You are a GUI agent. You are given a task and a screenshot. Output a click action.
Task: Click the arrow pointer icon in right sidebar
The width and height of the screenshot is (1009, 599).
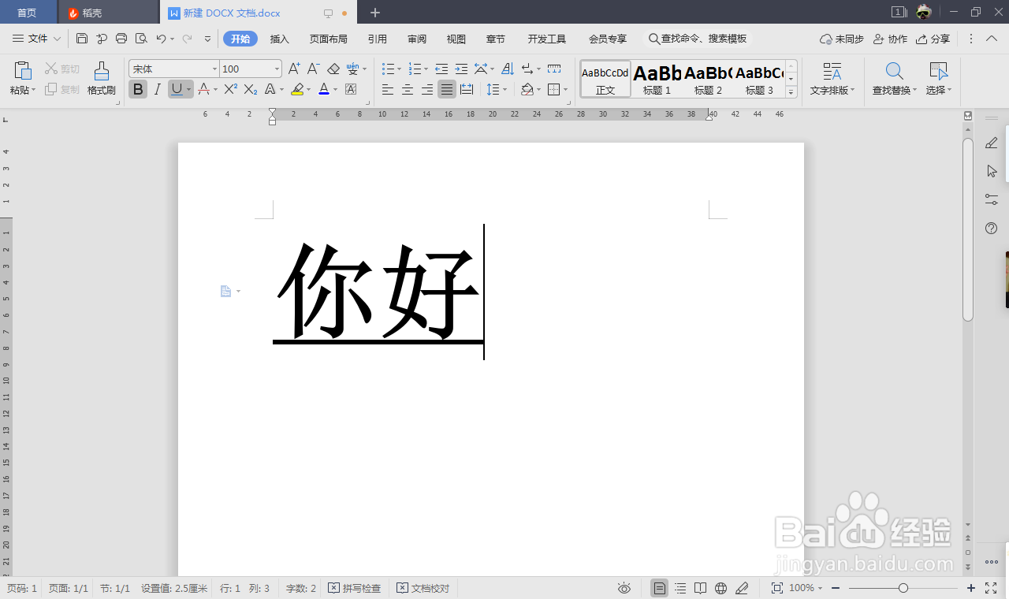(992, 171)
